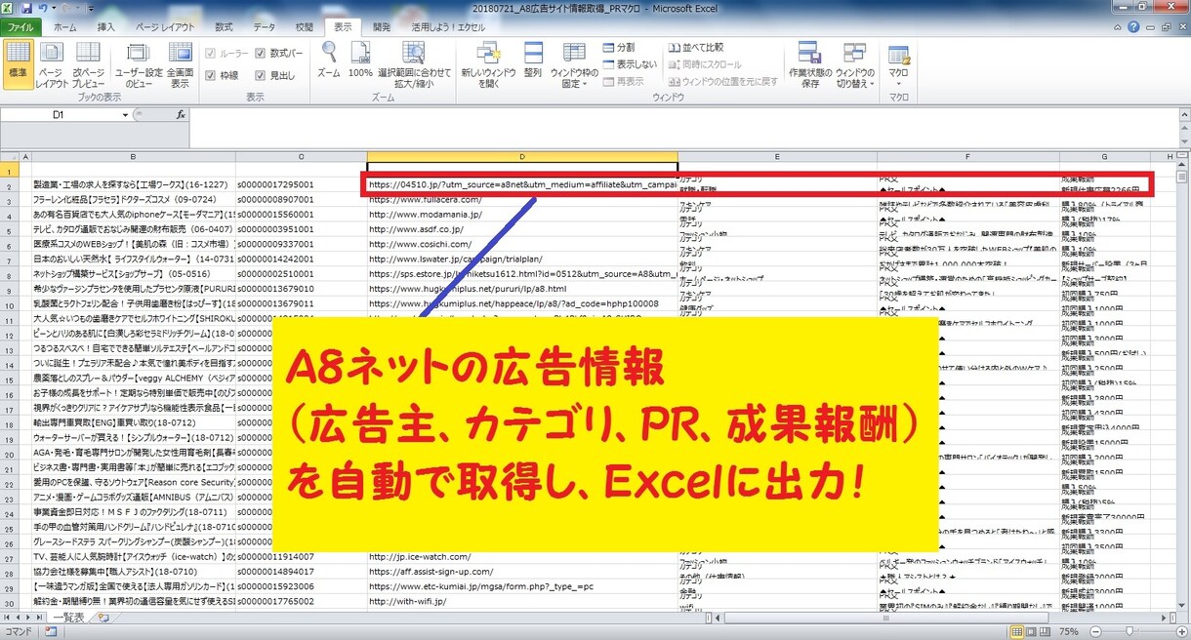Select column D header

pos(522,156)
